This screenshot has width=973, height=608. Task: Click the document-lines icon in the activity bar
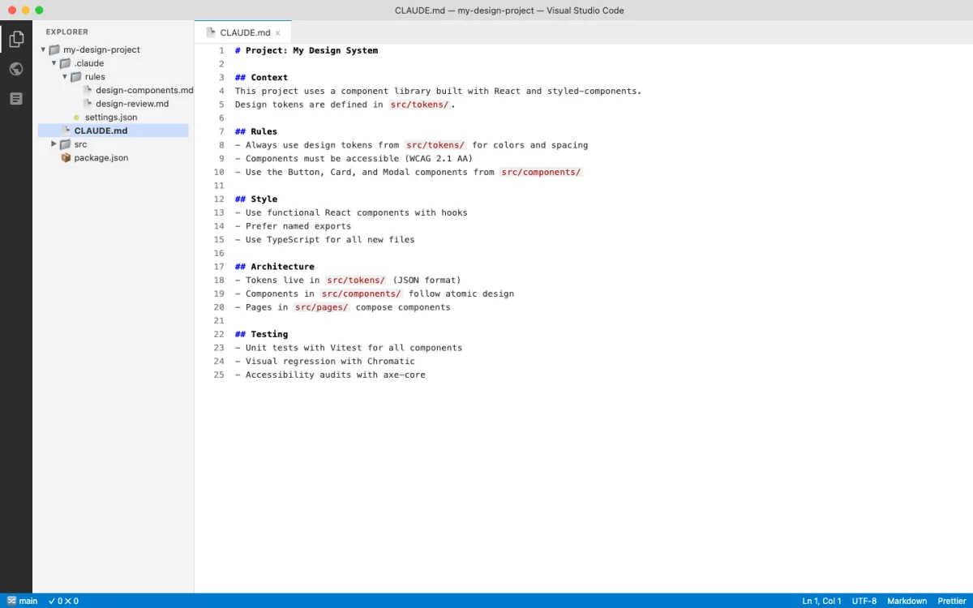pos(16,98)
